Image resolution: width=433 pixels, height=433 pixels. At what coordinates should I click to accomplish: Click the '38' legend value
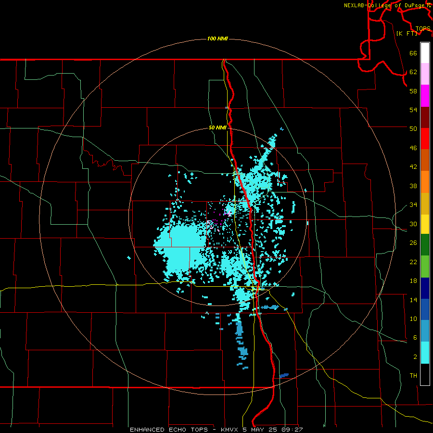(413, 186)
